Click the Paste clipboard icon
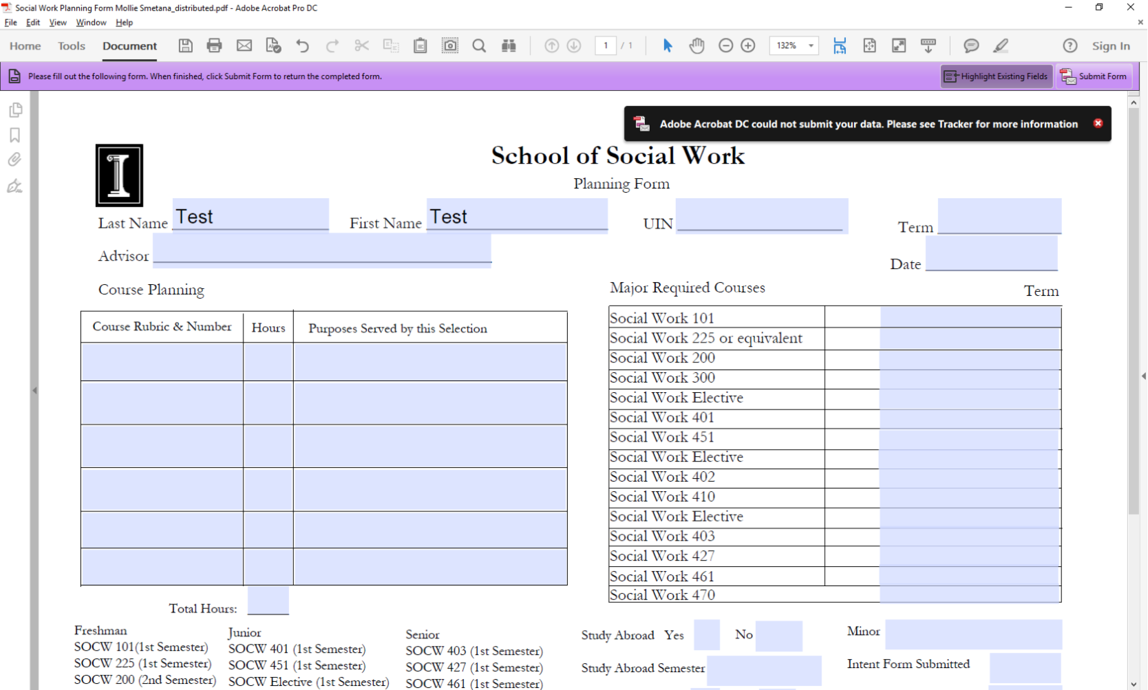 coord(421,46)
